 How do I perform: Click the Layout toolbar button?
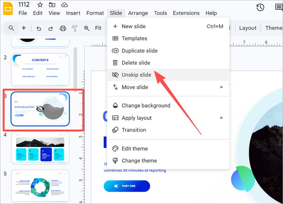pos(247,28)
